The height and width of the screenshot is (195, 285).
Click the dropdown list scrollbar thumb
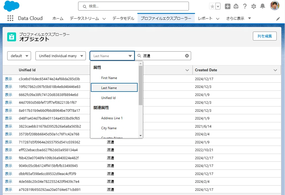click(140, 85)
